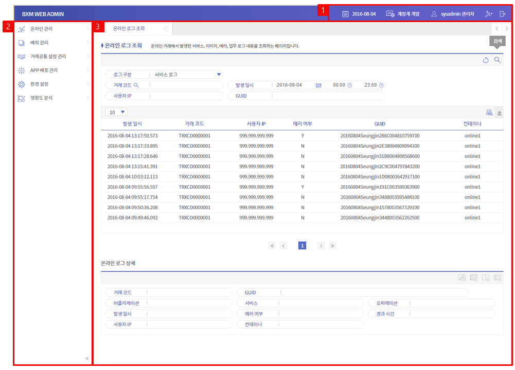
Task: Click the APP 배포 관리 sidebar icon
Action: tap(21, 70)
